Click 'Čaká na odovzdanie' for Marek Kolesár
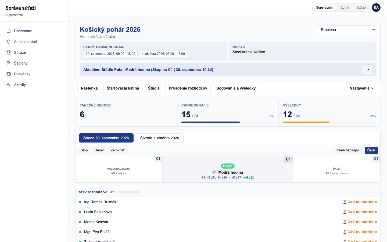 pos(362,222)
